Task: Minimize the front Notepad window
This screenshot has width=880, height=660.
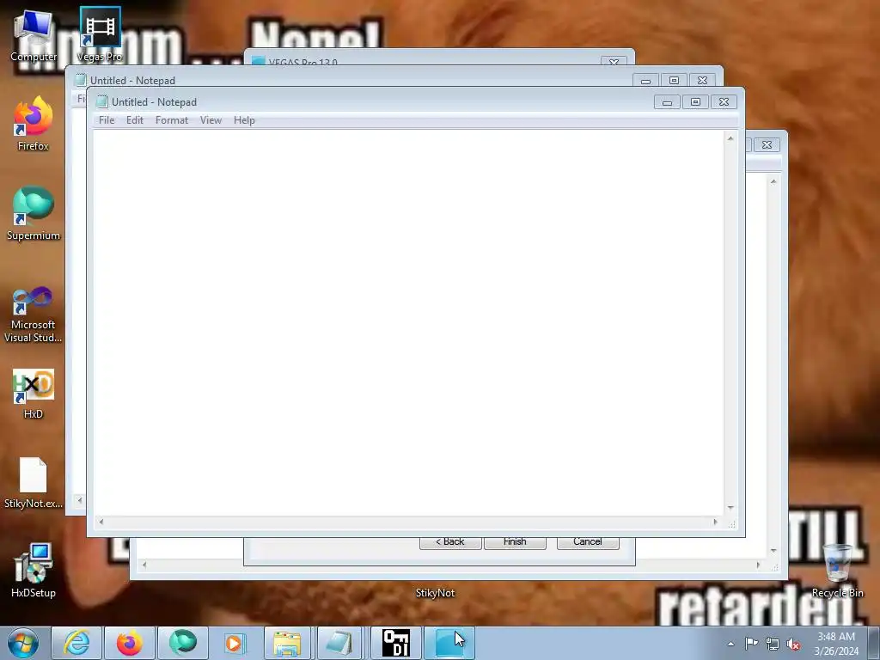Action: 667,102
